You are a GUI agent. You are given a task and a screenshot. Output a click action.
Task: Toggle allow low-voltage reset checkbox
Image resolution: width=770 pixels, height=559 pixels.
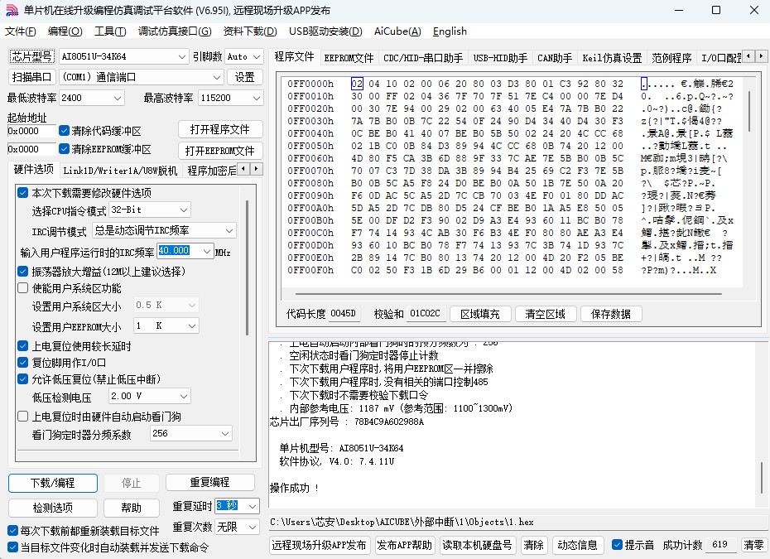(22, 378)
